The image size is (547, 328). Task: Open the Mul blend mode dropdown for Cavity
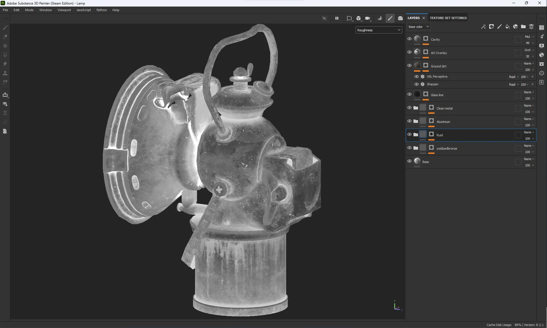click(x=529, y=36)
